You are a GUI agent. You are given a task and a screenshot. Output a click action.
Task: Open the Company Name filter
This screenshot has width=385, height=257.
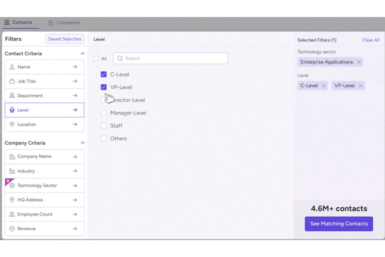[44, 157]
